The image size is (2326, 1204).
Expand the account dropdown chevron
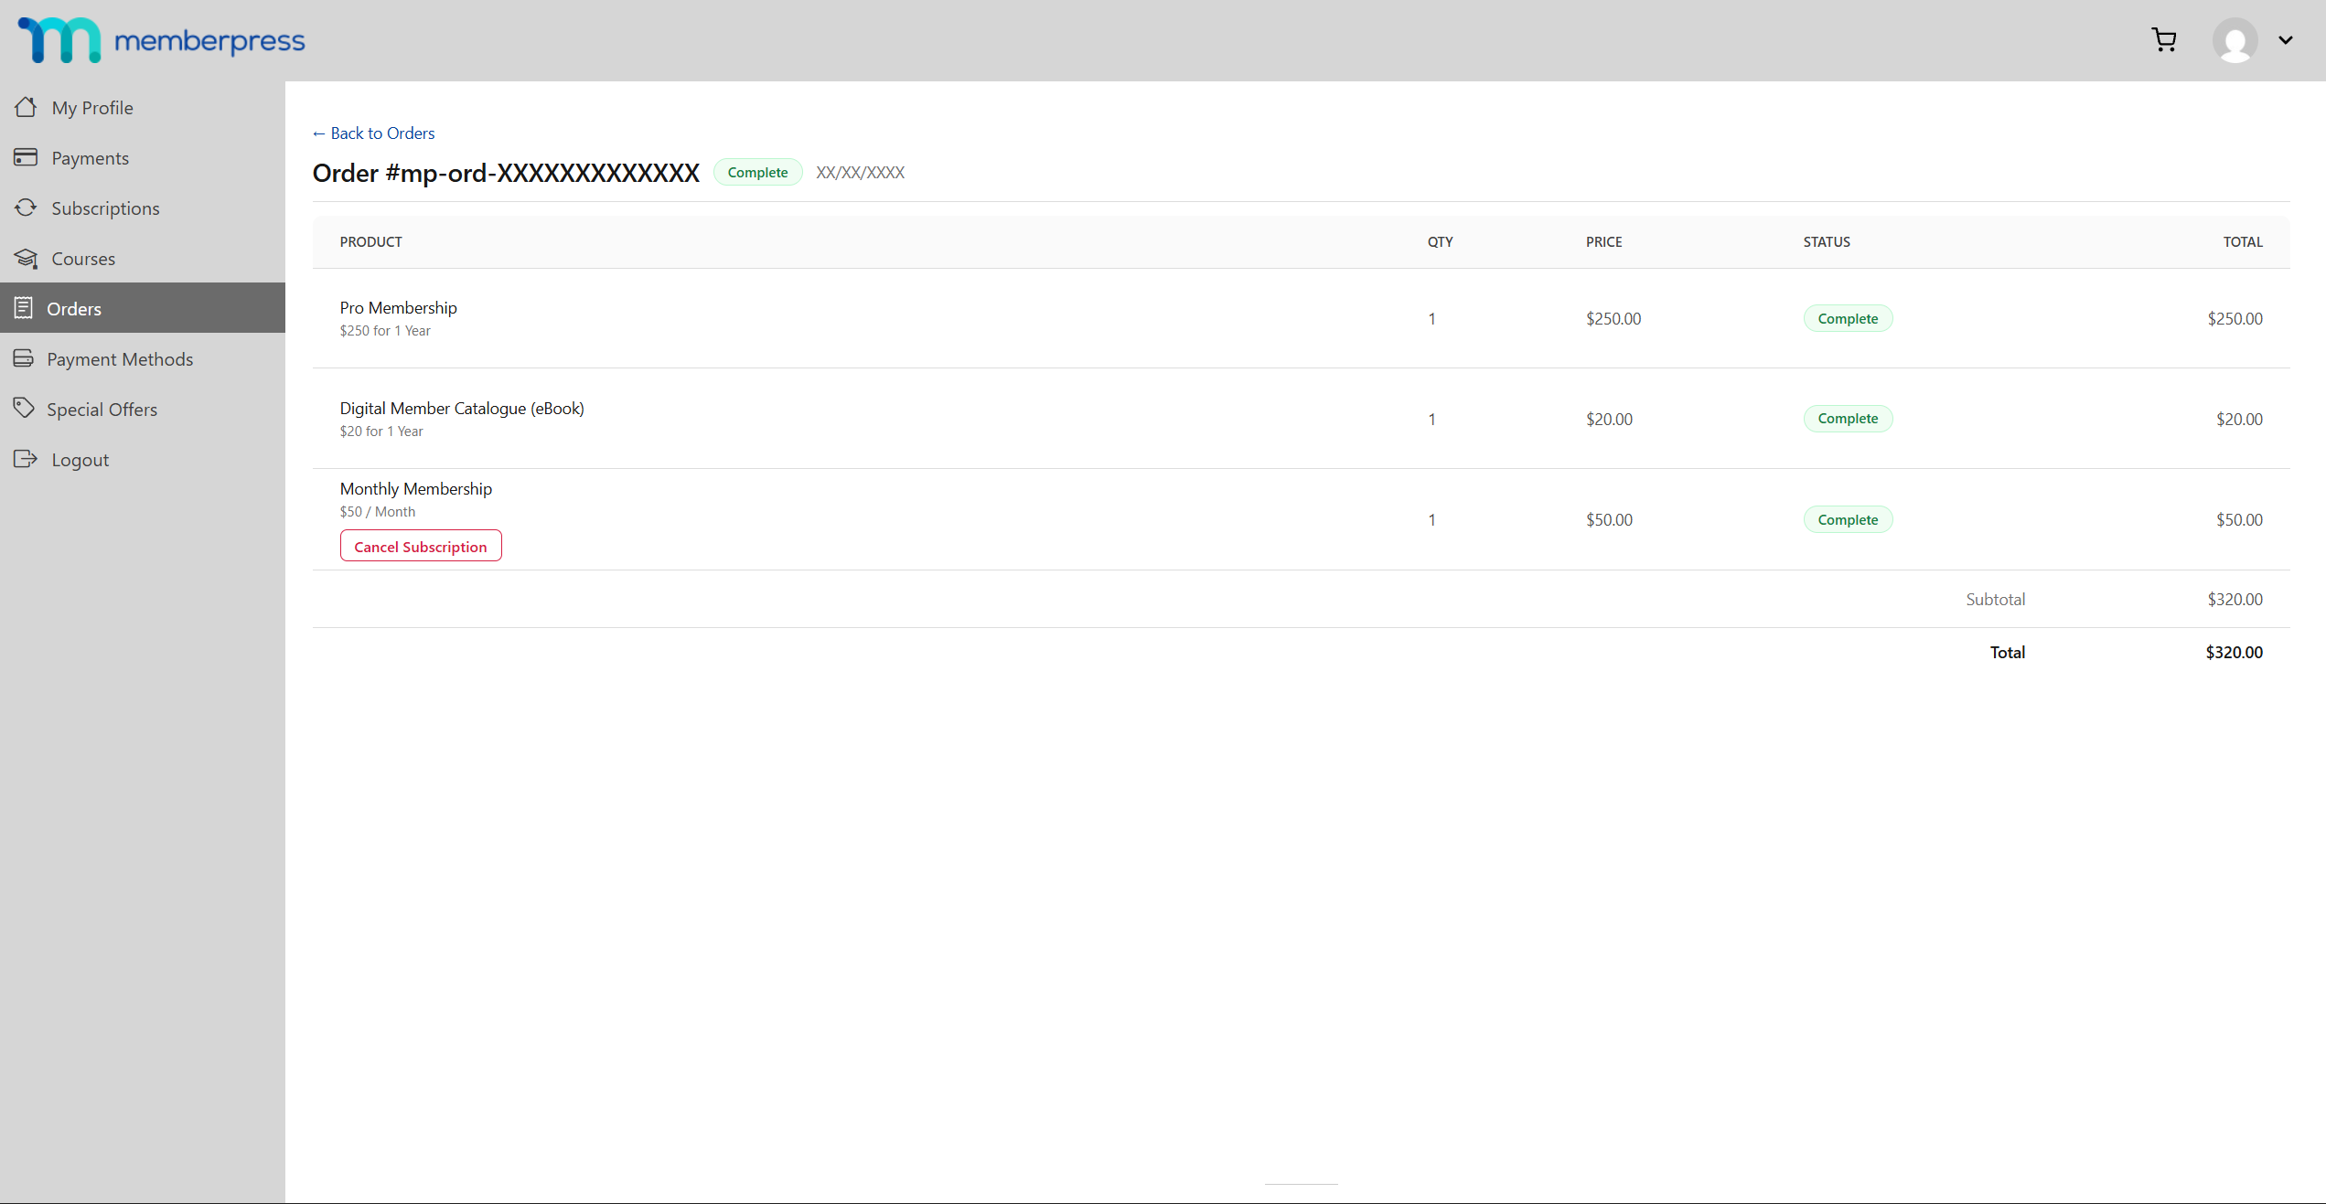2285,40
